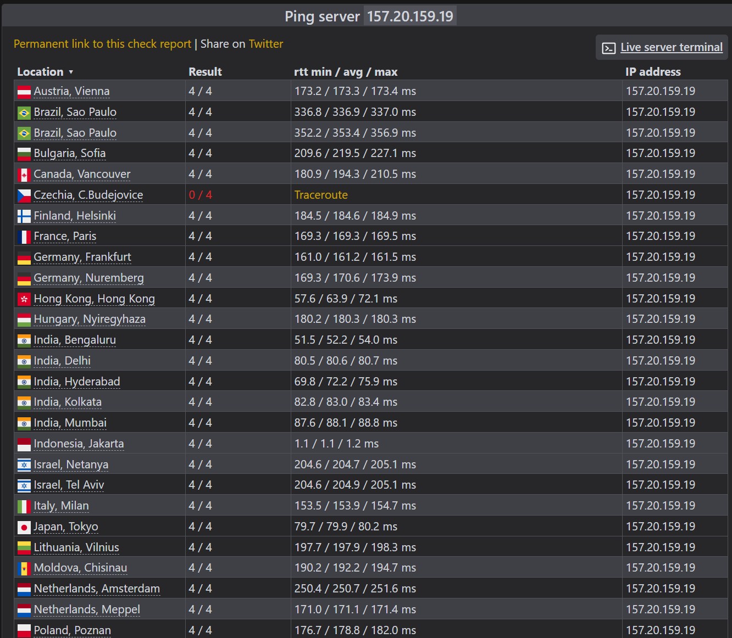
Task: Click the flag beside India, Mumbai
Action: click(x=24, y=424)
